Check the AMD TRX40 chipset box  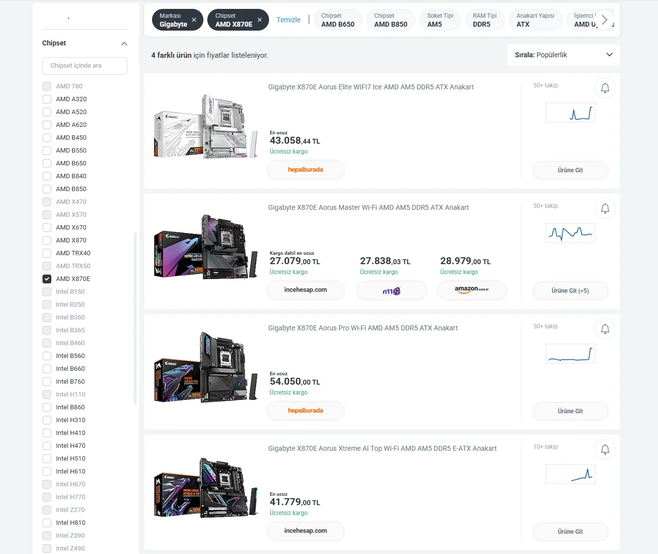[47, 253]
